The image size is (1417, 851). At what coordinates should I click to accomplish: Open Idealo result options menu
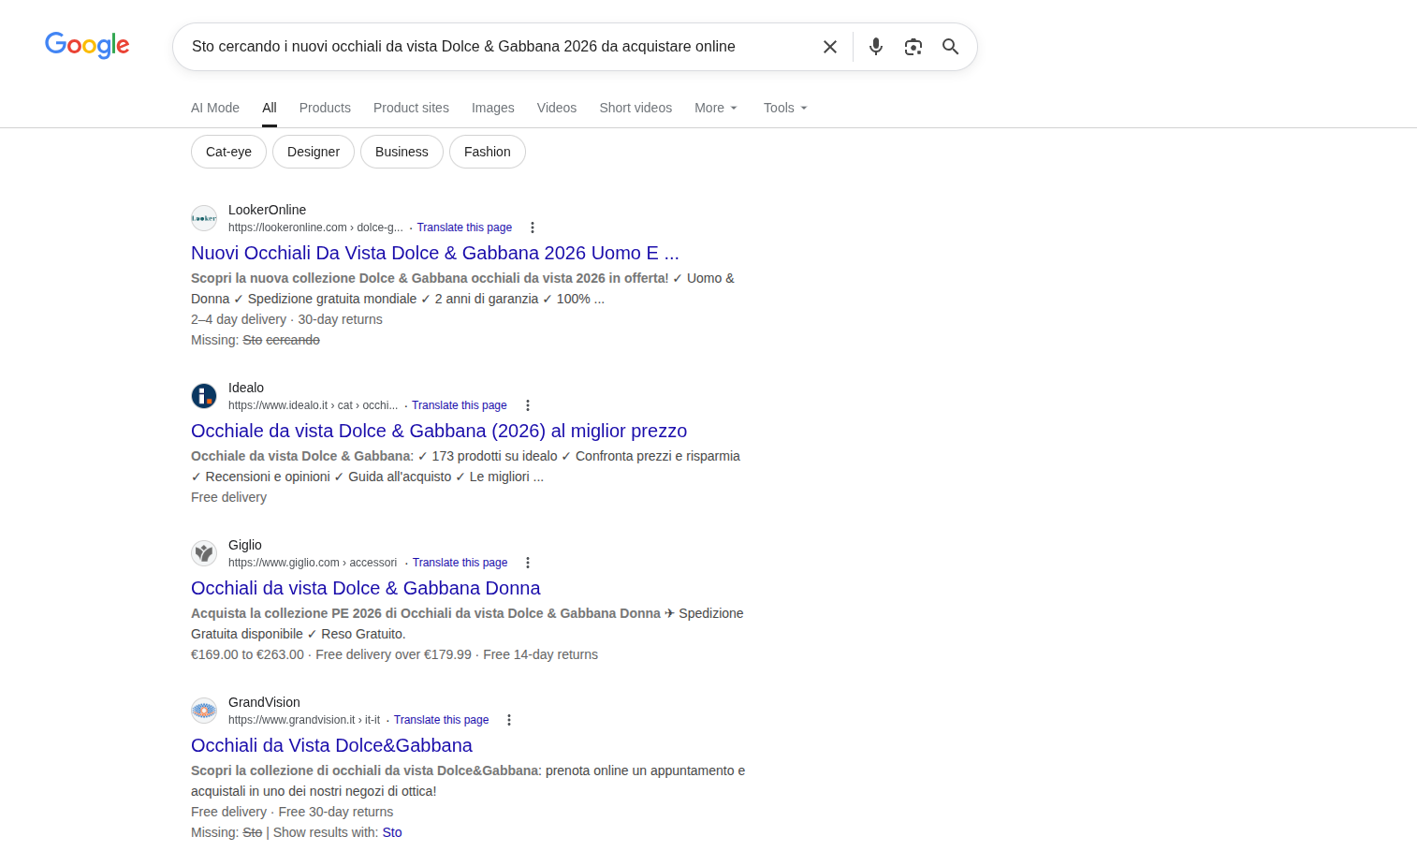[x=528, y=405]
